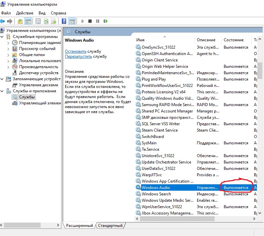Select the Shared PC Account Manager row
264x236 pixels.
click(196, 111)
